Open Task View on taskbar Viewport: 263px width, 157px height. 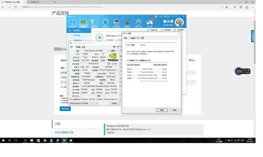click(16, 141)
